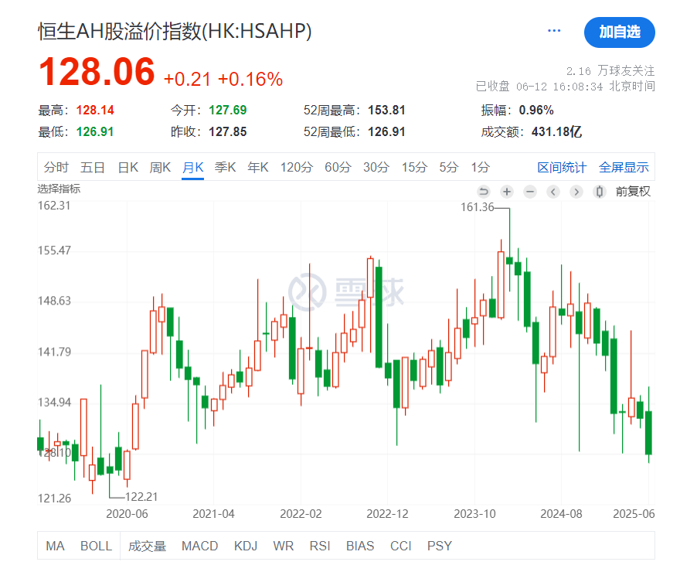Click the 成交额 value 431.18亿
The image size is (680, 572).
[556, 132]
